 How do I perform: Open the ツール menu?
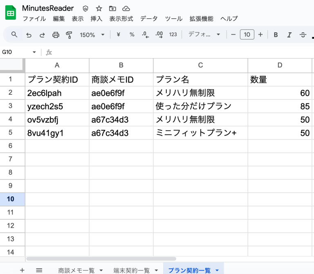coord(174,19)
